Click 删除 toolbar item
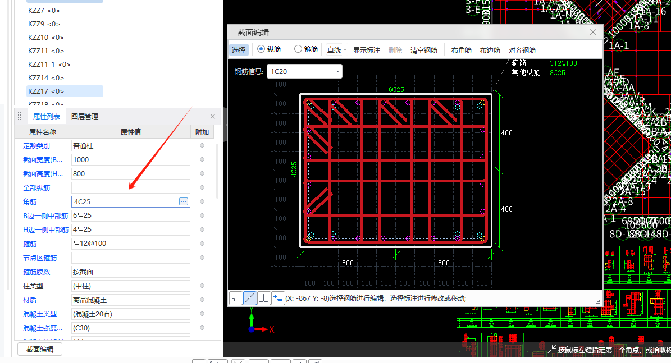The width and height of the screenshot is (671, 363). [395, 50]
